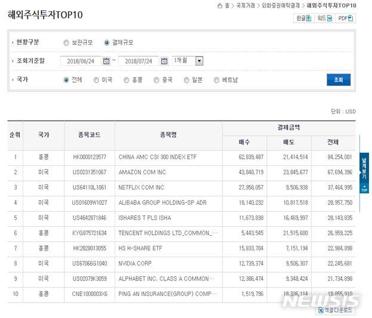Select ALPHABET INC. CLASS A stock name
Screen dimensions: 372x318
coord(167,279)
